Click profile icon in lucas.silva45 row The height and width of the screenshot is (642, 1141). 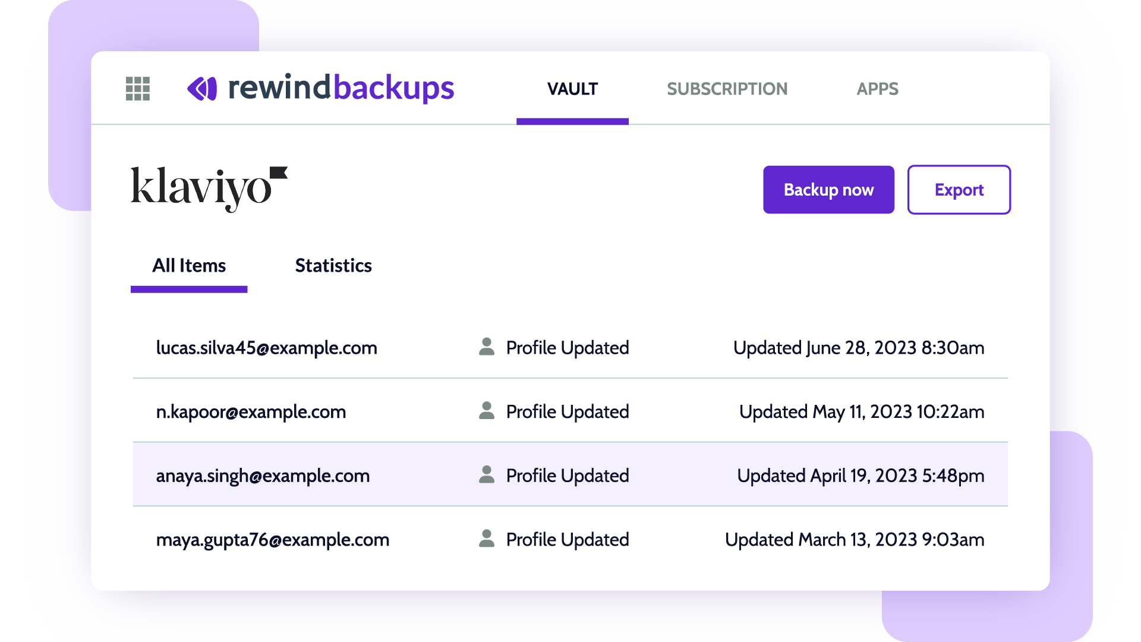pyautogui.click(x=487, y=347)
